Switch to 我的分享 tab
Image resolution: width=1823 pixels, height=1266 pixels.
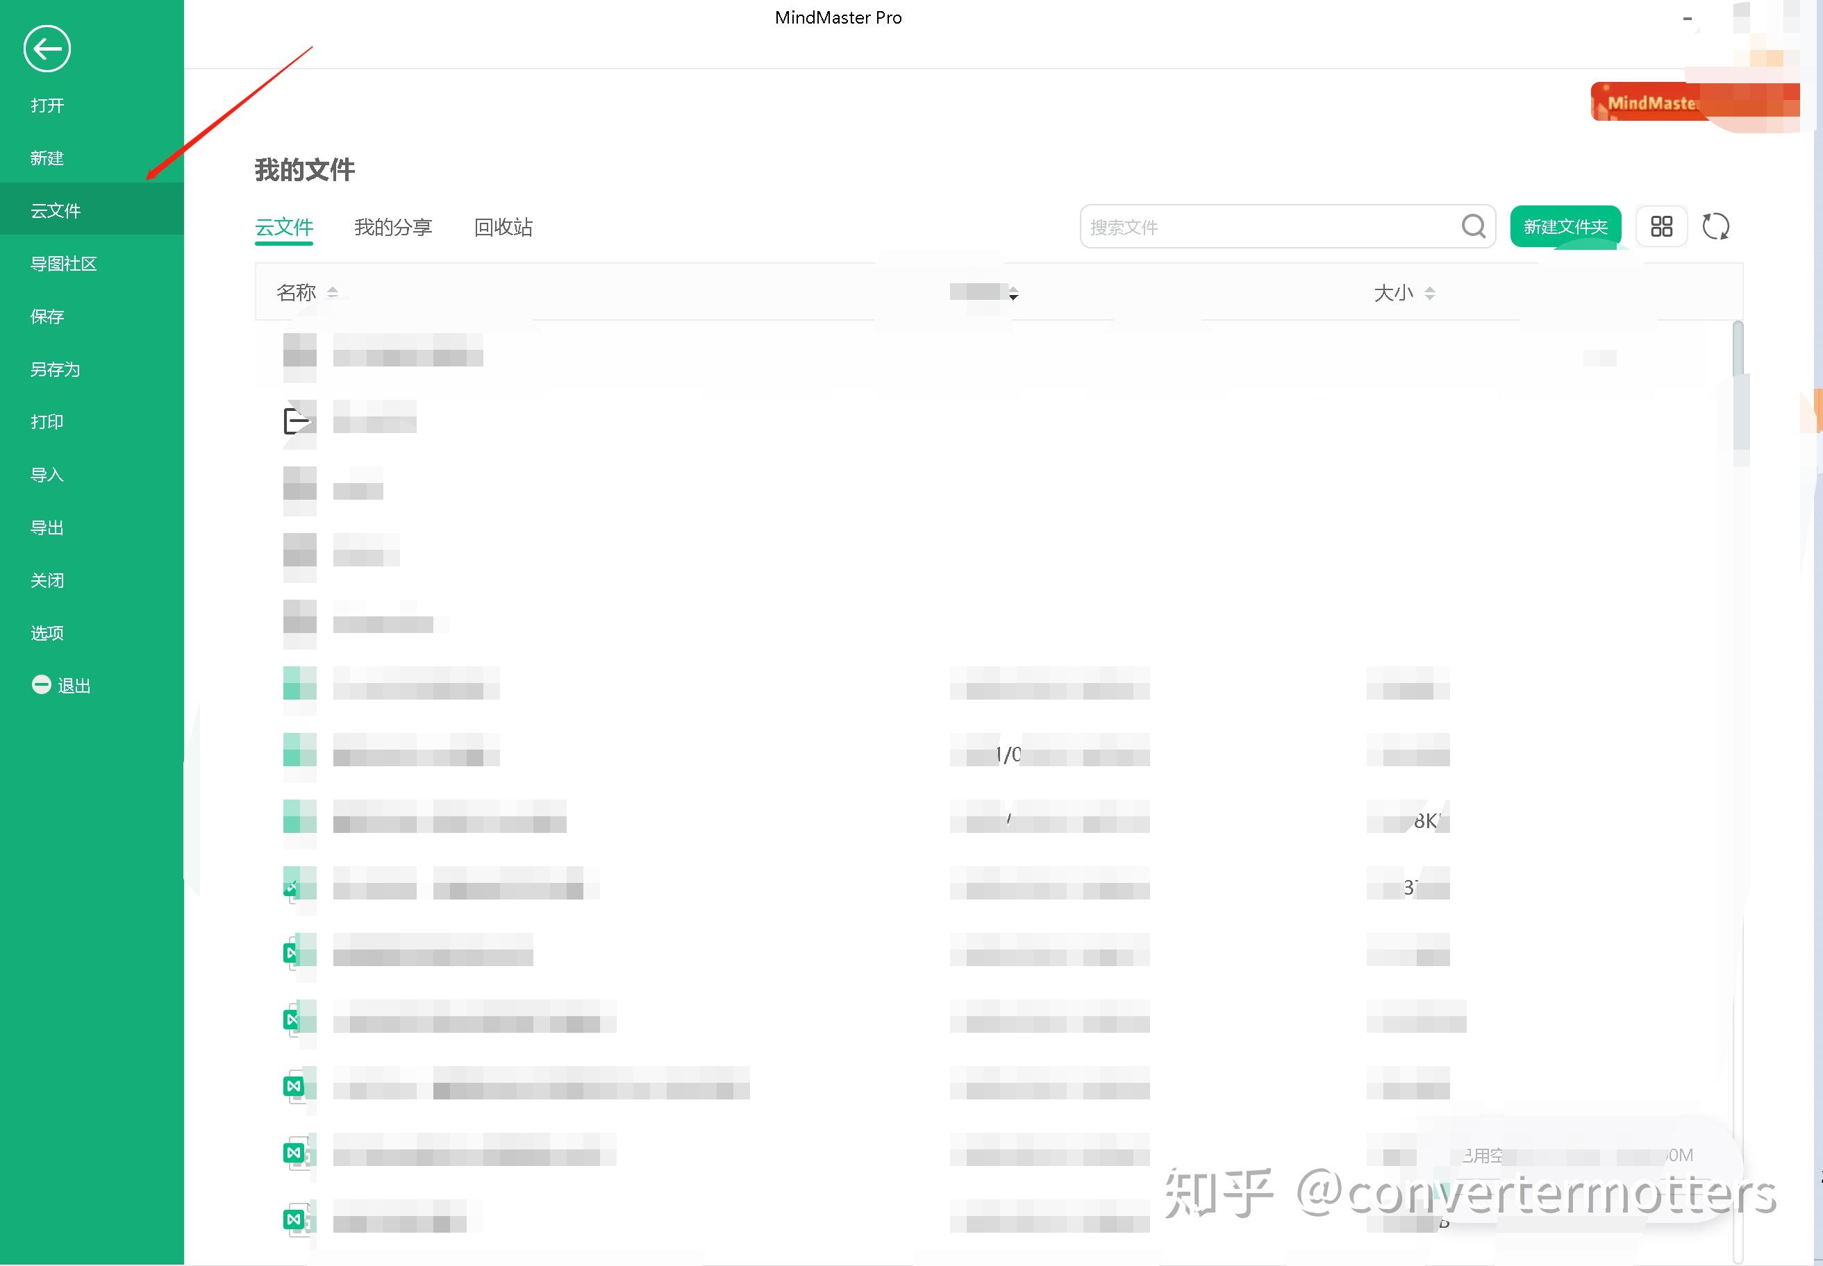pyautogui.click(x=393, y=228)
